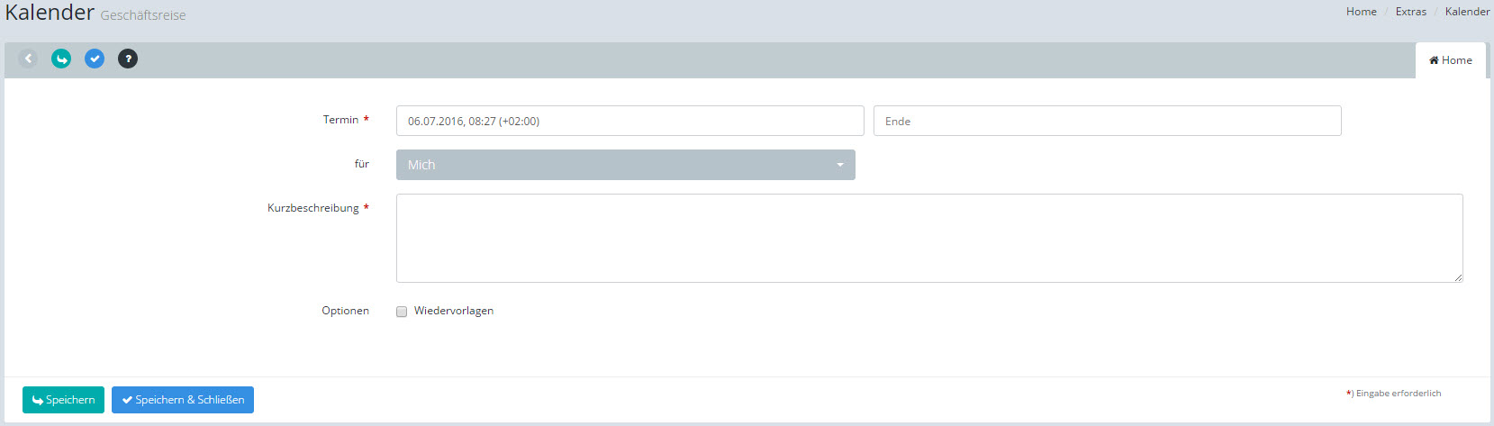Click the caret arrow of Mich dropdown
Screen dimensions: 1494x426
[840, 165]
